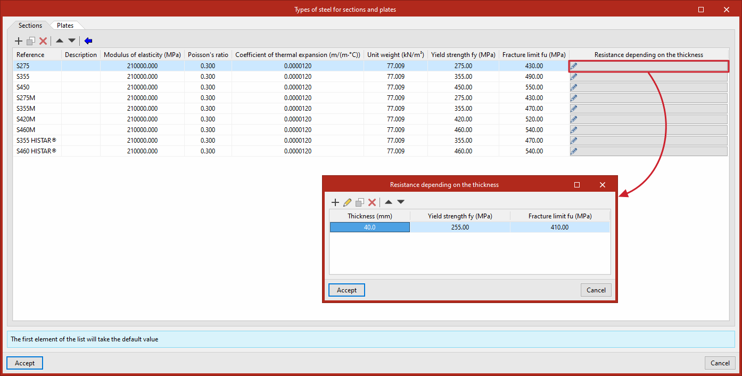Screen dimensions: 742x376
Task: Cancel the resistance dialog
Action: [596, 290]
